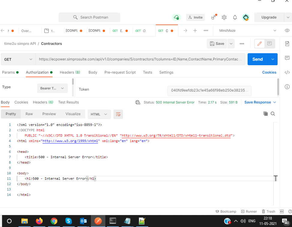Open the Upgrade dropdown arrow

[x=288, y=17]
